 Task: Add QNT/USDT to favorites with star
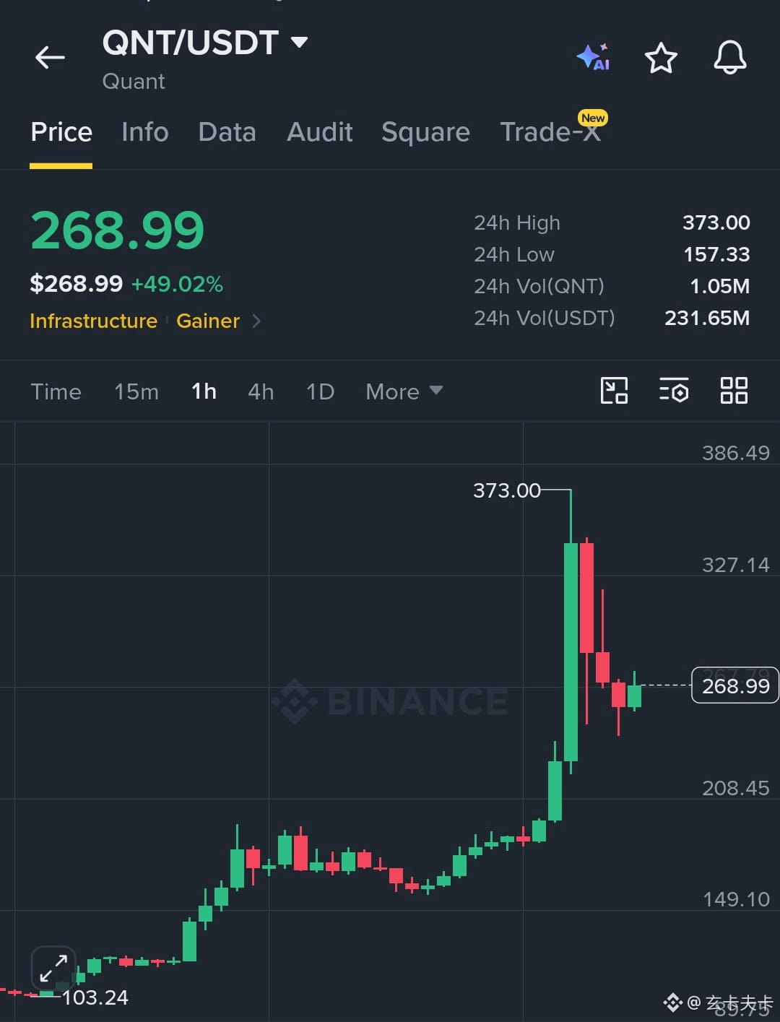(661, 58)
